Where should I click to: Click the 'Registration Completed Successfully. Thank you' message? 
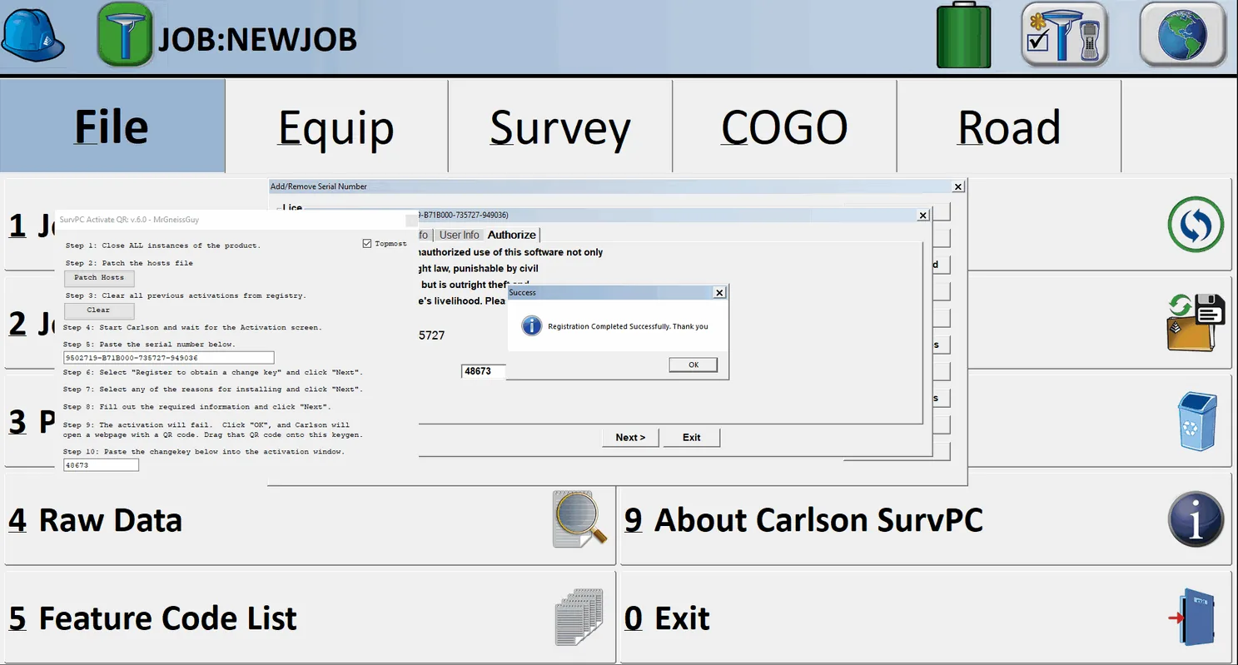[628, 326]
